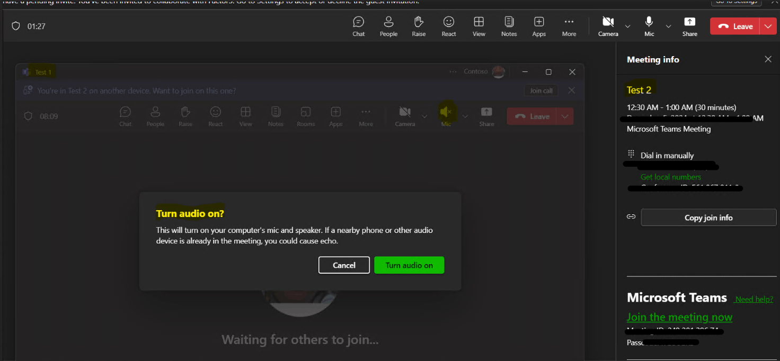Viewport: 780px width, 361px height.
Task: Open the Need help? link
Action: pos(754,299)
